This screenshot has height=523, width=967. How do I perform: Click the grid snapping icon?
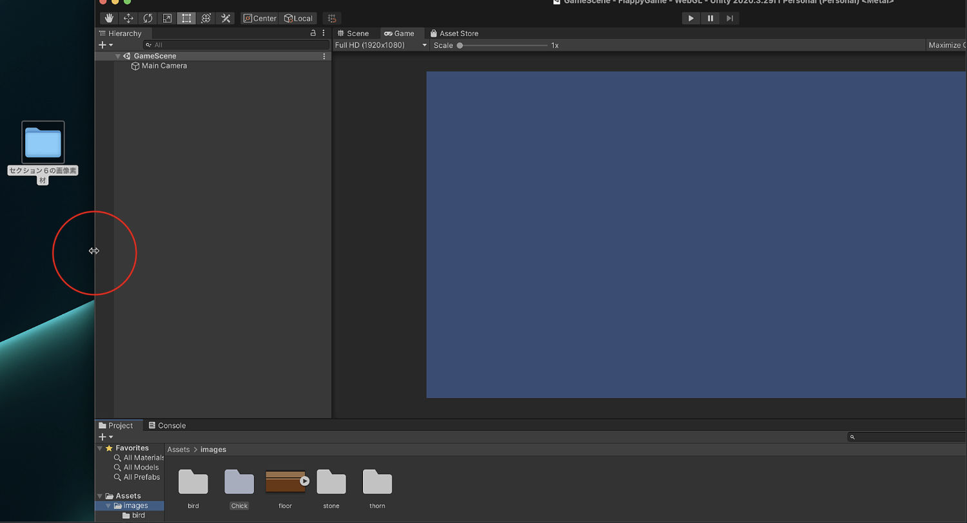[331, 18]
